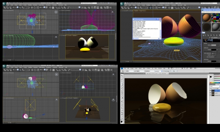Choose Select and Rotate in upper-left 3ds Max toolbar
220x132 pixels.
coord(35,7)
